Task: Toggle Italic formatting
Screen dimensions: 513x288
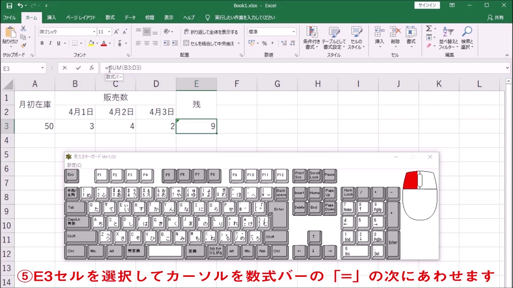Action: (x=50, y=43)
